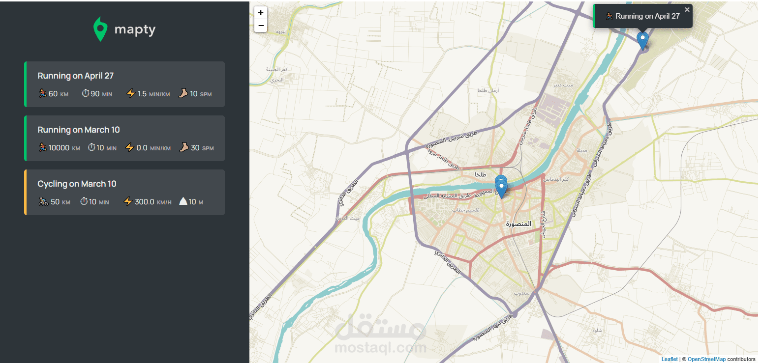Screen dimensions: 762x363
Task: Select Running on March 10 workout title
Action: (x=79, y=130)
